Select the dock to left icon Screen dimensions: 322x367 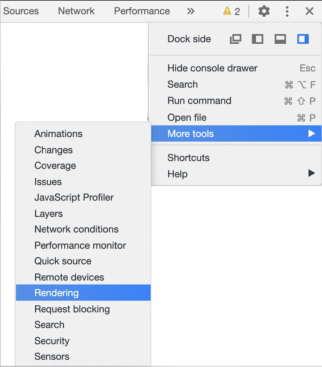coord(258,39)
